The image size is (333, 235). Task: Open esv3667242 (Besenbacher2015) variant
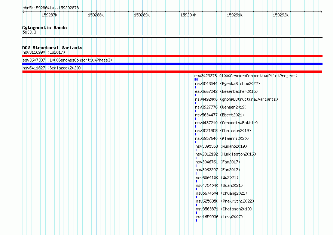[x=226, y=91]
